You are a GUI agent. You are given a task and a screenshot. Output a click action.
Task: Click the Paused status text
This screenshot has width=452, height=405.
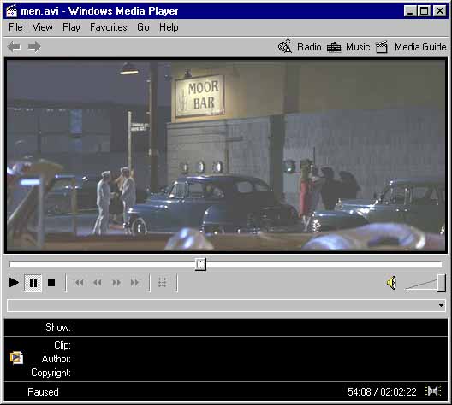pyautogui.click(x=43, y=392)
